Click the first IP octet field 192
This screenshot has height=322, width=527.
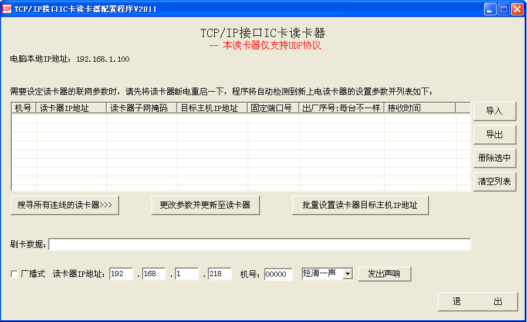(121, 274)
